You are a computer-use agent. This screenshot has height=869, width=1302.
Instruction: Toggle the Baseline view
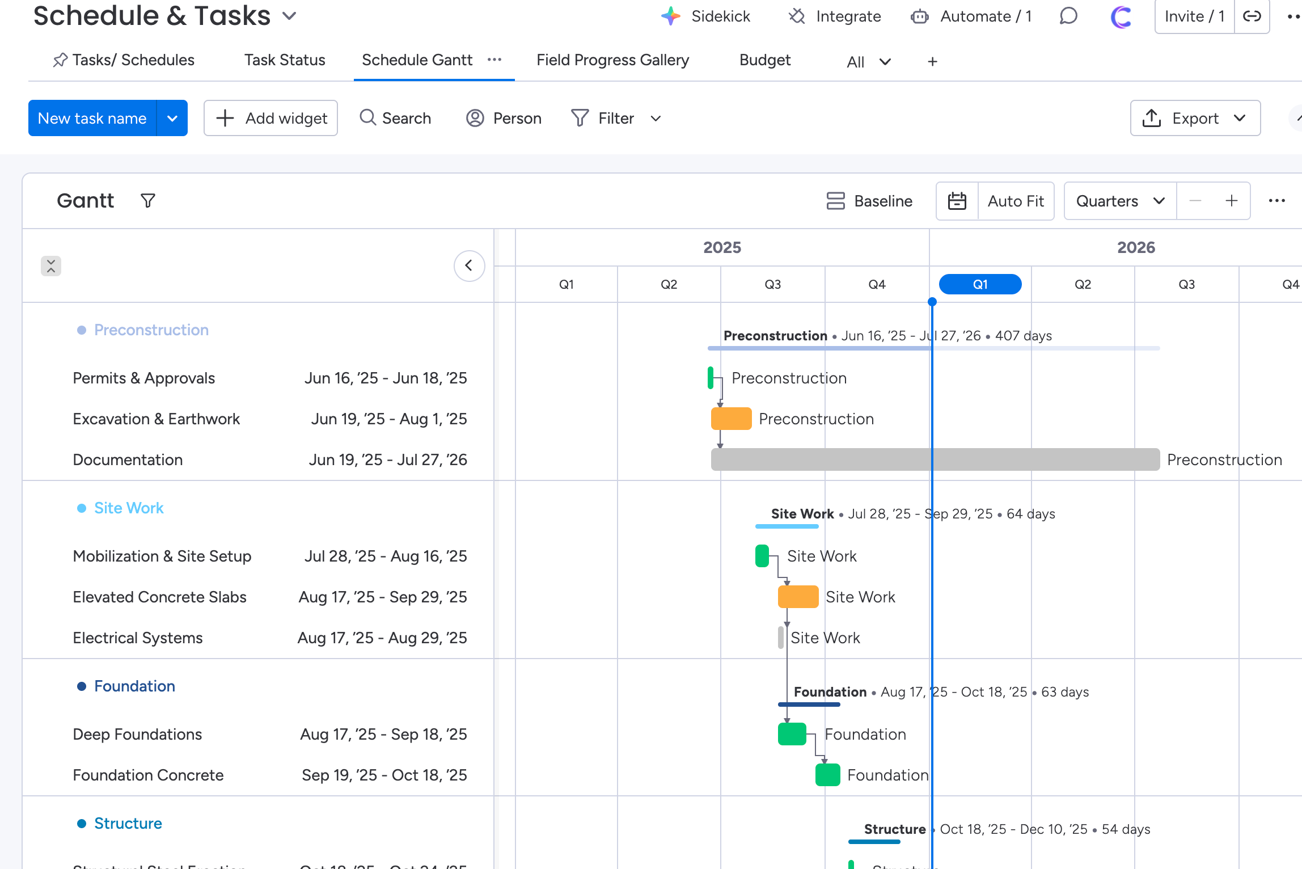[x=869, y=201]
